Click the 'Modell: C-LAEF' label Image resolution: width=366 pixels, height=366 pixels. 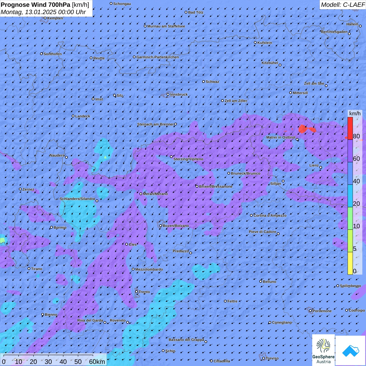pos(343,5)
